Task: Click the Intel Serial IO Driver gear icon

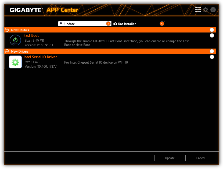Action: click(x=15, y=62)
